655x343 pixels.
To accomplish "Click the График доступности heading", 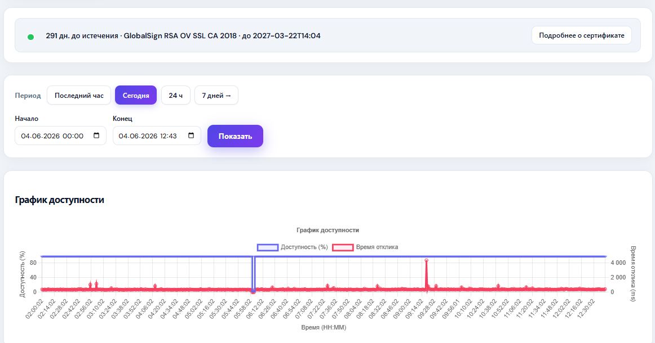I will click(x=59, y=200).
